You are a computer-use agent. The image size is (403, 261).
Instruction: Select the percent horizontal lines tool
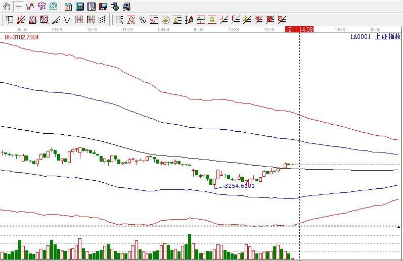pos(154,20)
